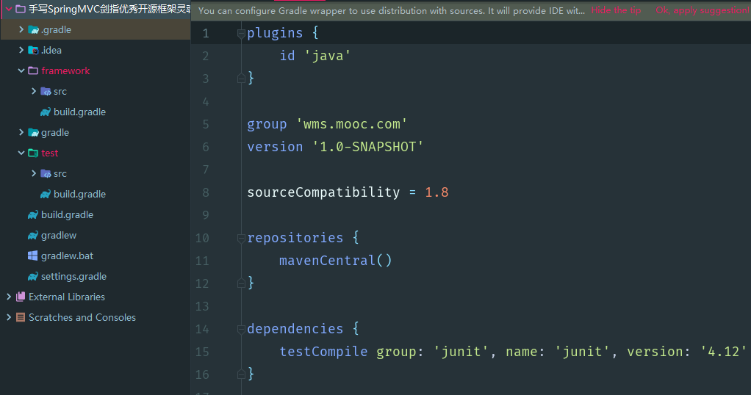
Task: Click '4.12' version string
Action: coord(723,352)
